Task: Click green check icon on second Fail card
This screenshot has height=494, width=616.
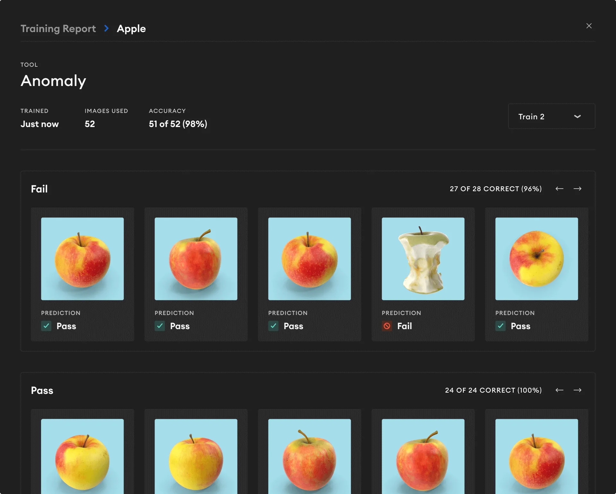Action: pyautogui.click(x=160, y=326)
